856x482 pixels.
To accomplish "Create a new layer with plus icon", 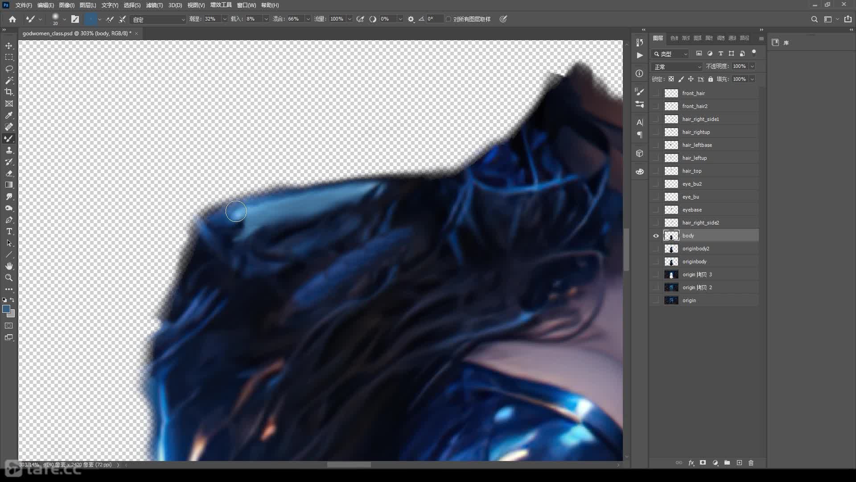I will tap(739, 463).
